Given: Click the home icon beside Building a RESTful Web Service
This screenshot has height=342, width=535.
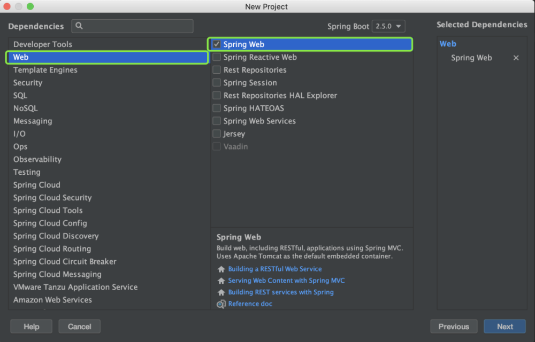Looking at the screenshot, I should tap(221, 269).
